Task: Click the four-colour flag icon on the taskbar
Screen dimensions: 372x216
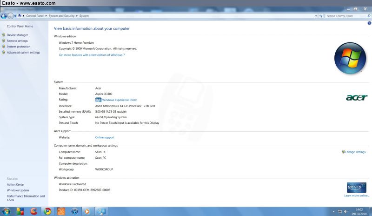Action: point(20,211)
